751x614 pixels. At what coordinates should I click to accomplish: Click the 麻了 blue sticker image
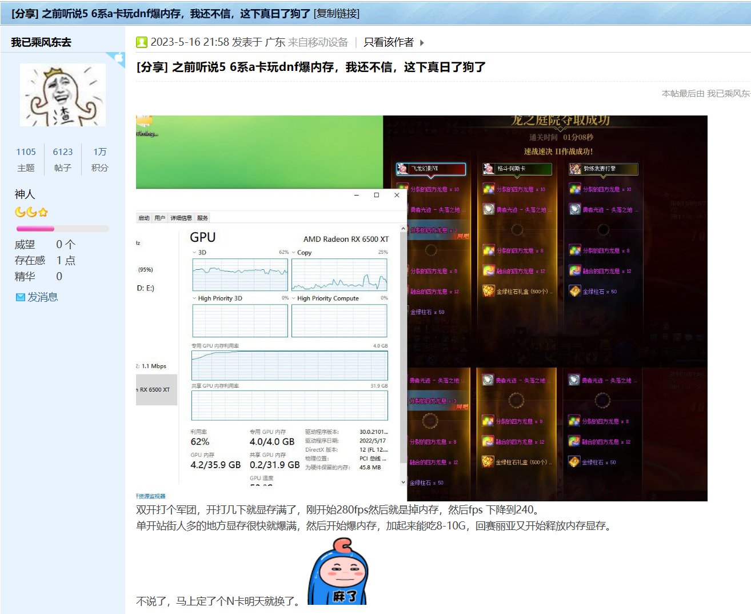(337, 571)
